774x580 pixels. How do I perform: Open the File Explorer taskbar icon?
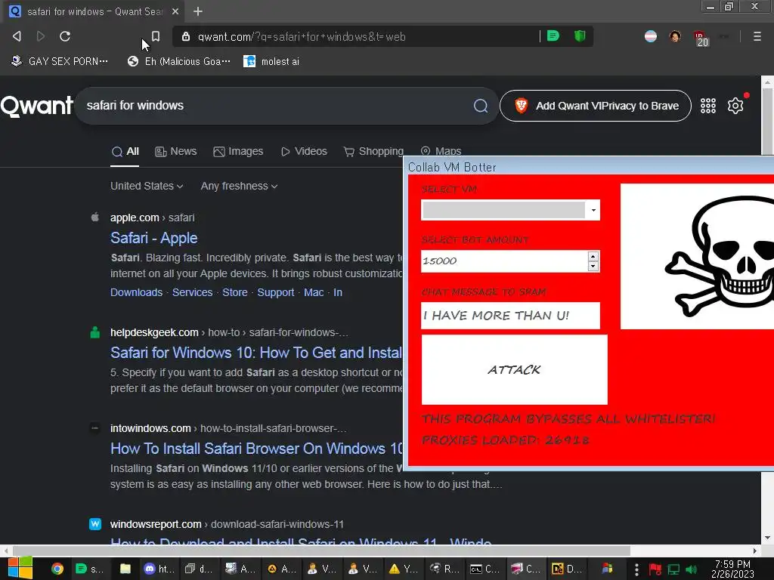pos(125,569)
